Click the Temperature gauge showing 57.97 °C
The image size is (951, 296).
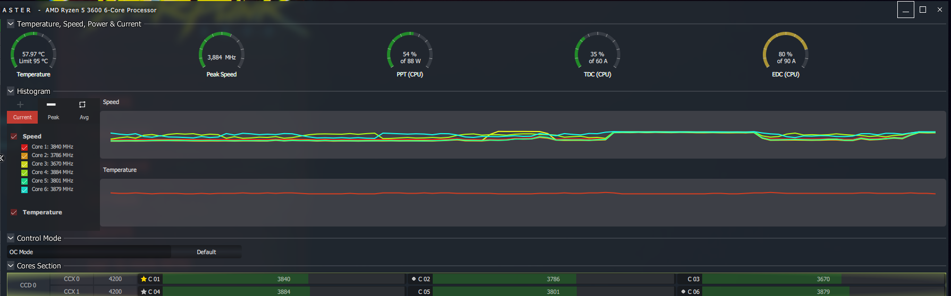click(x=33, y=54)
